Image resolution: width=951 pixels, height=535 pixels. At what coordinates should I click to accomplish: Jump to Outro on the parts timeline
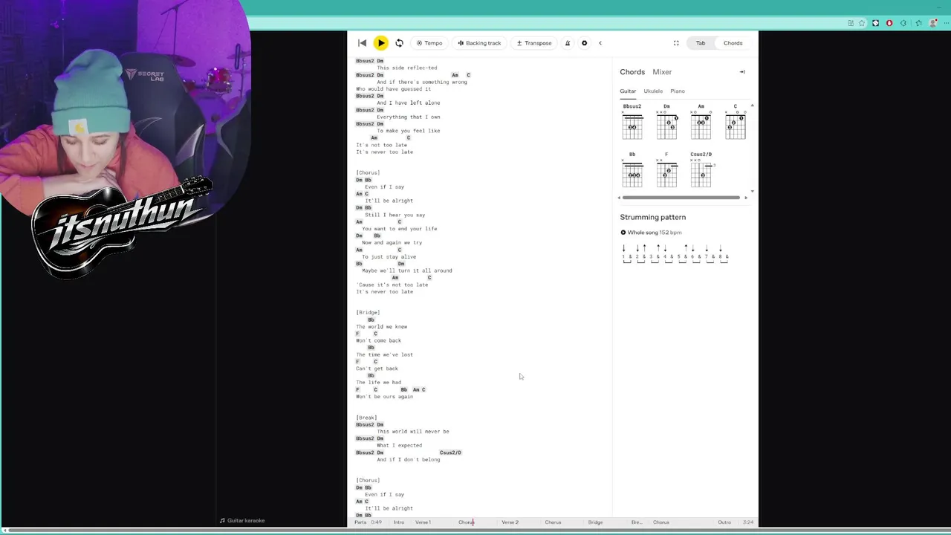click(724, 522)
